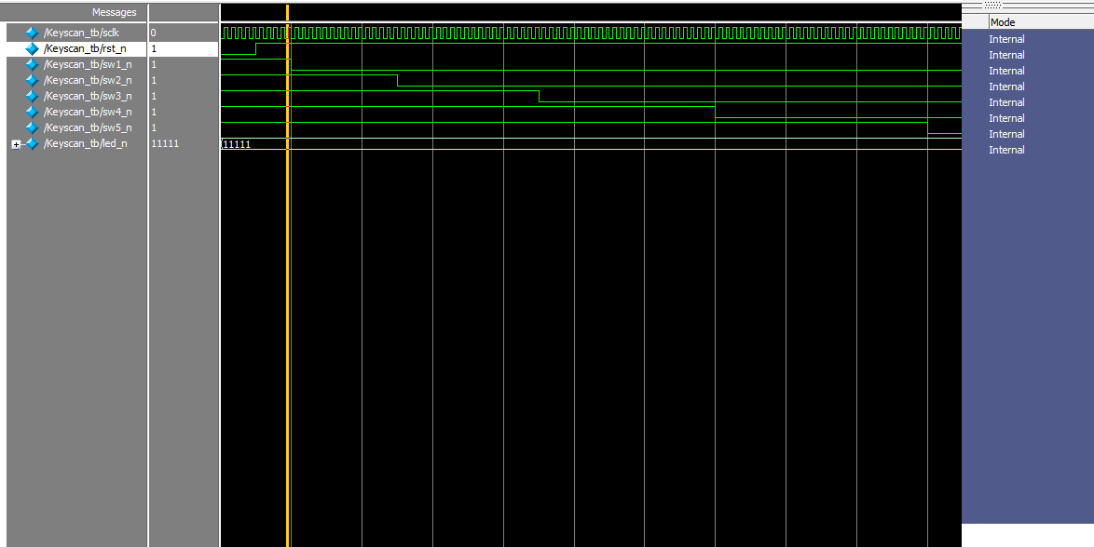The width and height of the screenshot is (1094, 547).
Task: Click the sw1_n signal diamond icon
Action: pos(32,65)
